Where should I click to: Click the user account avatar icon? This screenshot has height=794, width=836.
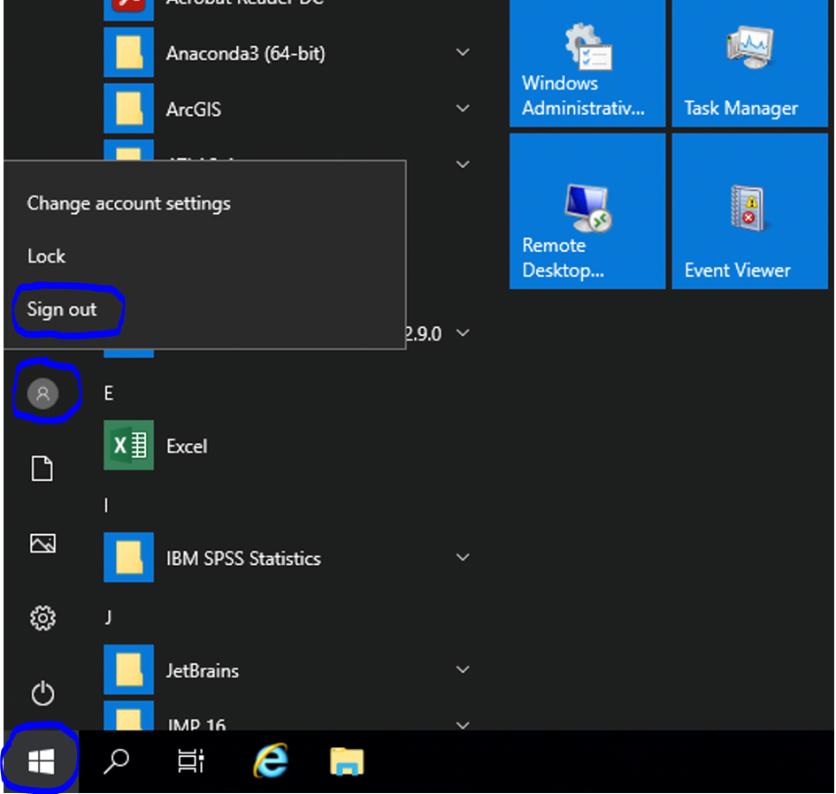pos(43,393)
